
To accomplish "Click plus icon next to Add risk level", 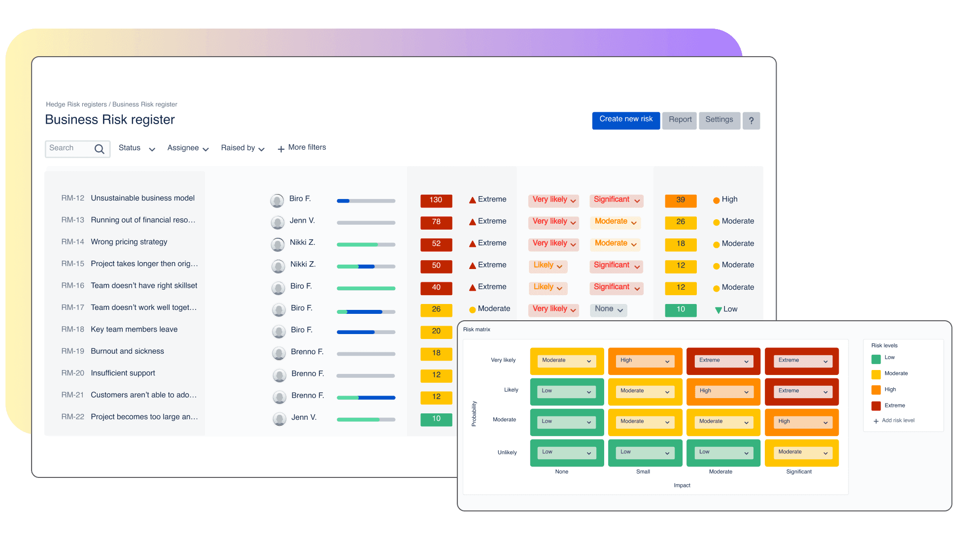I will coord(876,421).
